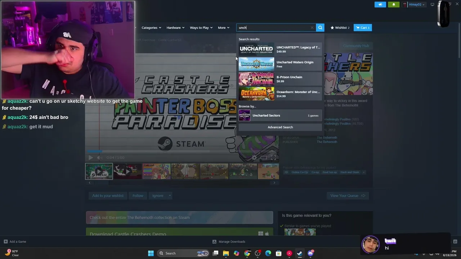Viewport: 461px width, 259px height.
Task: Expand the Hardware menu
Action: pos(175,28)
